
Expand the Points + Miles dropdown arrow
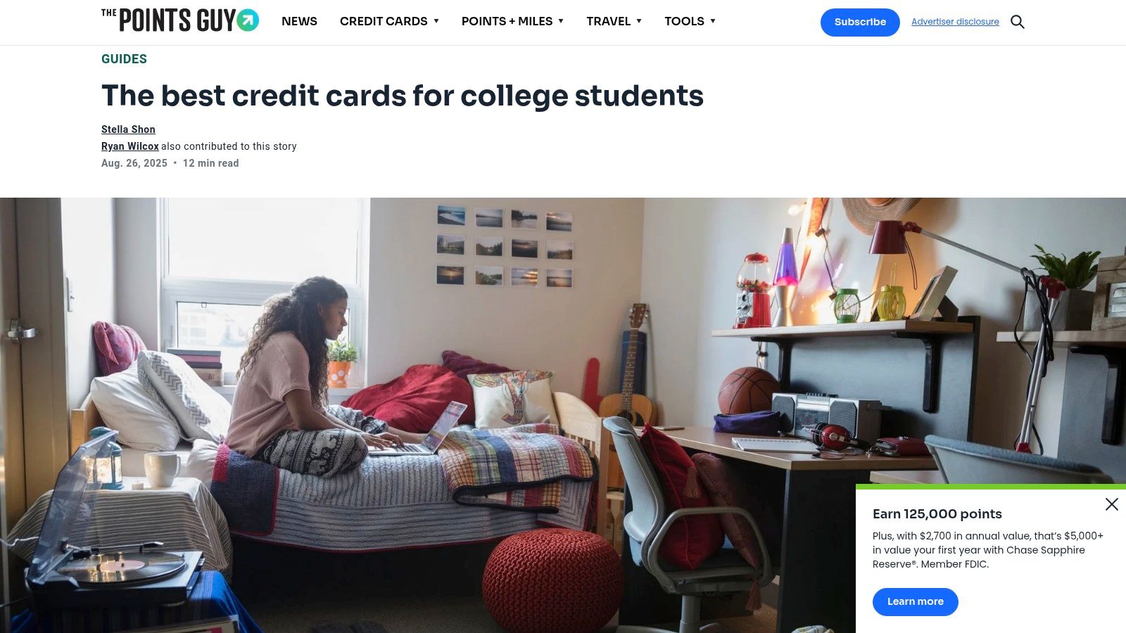pyautogui.click(x=561, y=21)
